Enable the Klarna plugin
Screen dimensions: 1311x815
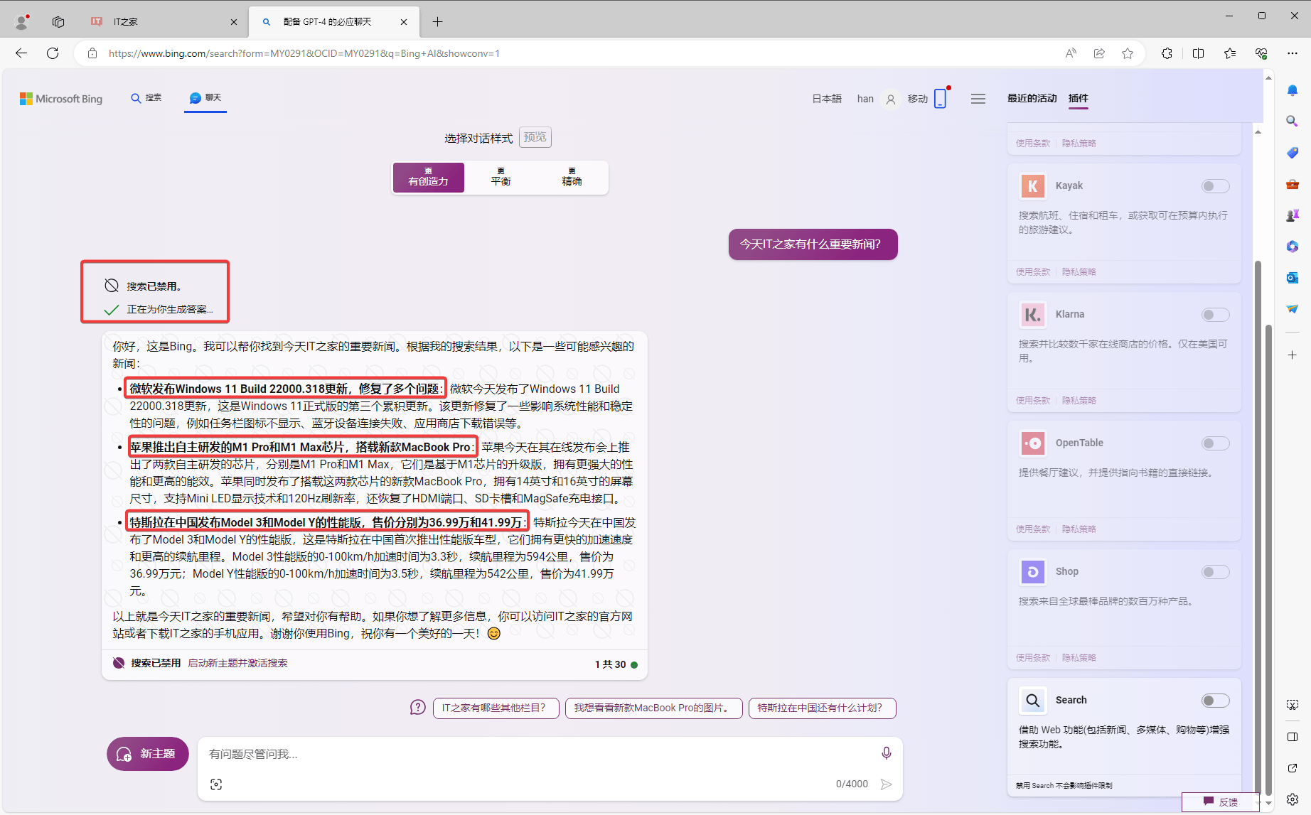pos(1215,315)
